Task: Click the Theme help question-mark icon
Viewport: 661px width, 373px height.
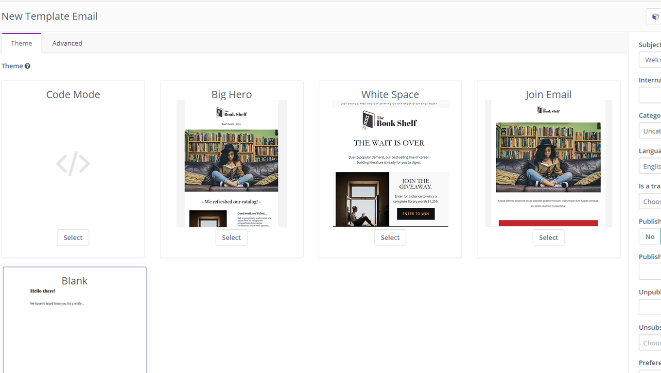Action: tap(28, 66)
